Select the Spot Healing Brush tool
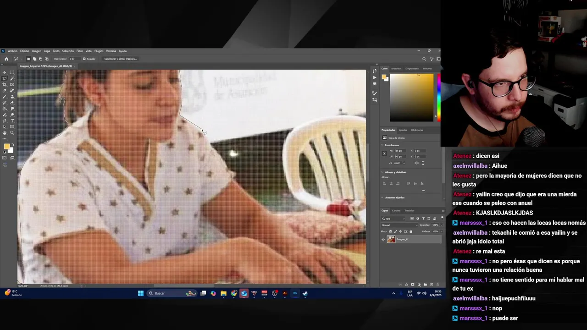 (12, 90)
